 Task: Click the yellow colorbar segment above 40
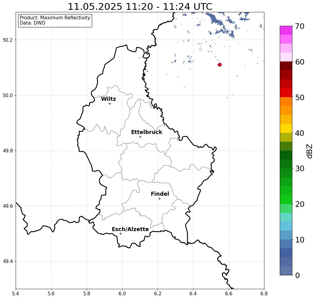click(x=286, y=128)
